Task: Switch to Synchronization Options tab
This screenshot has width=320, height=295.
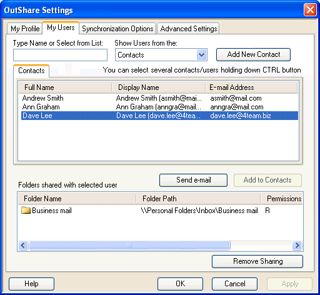Action: (x=117, y=29)
